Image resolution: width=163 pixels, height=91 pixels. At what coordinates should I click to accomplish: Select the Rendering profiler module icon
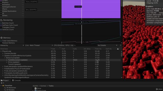pos(2,20)
